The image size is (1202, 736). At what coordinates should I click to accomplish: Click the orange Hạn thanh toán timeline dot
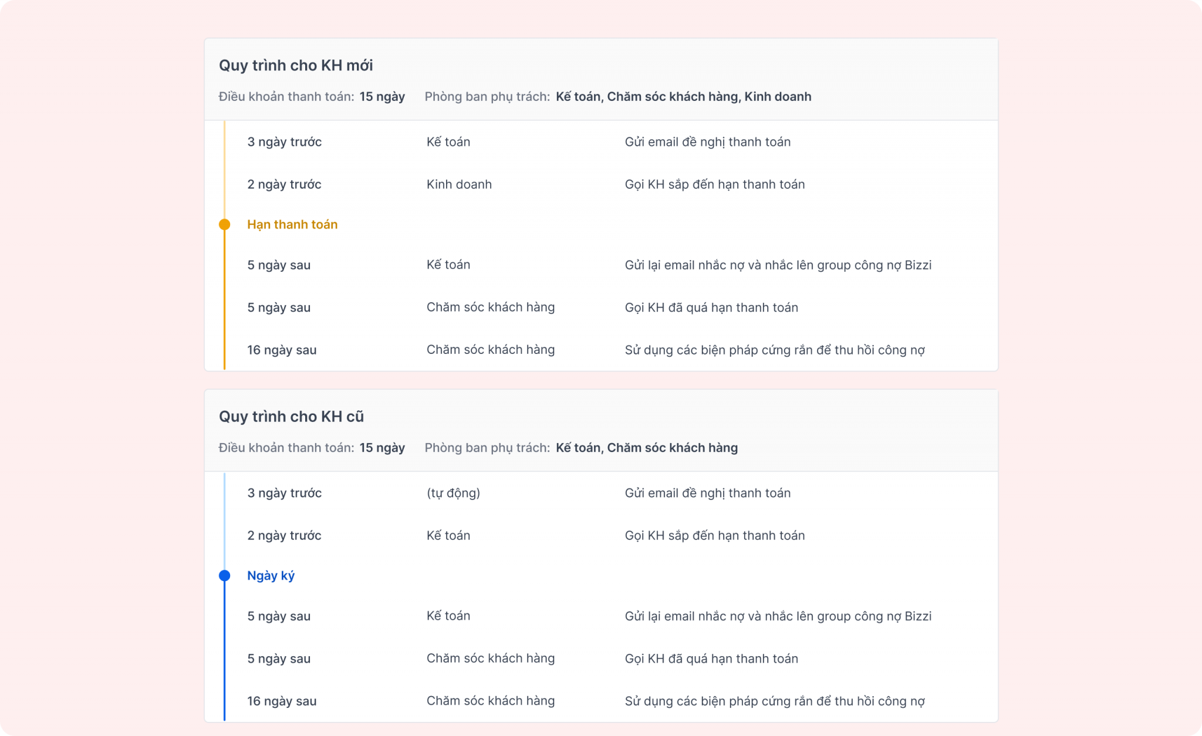point(224,224)
